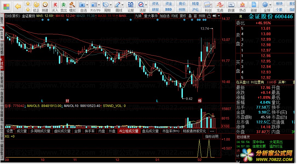
Task: Open the 选股 stock screener icon
Action: (x=141, y=5)
